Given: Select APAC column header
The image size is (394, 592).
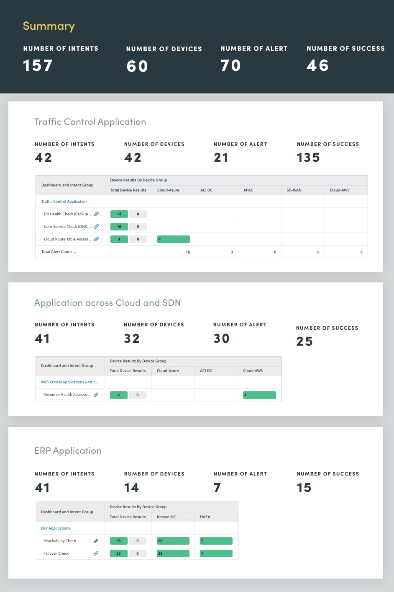Looking at the screenshot, I should 248,190.
